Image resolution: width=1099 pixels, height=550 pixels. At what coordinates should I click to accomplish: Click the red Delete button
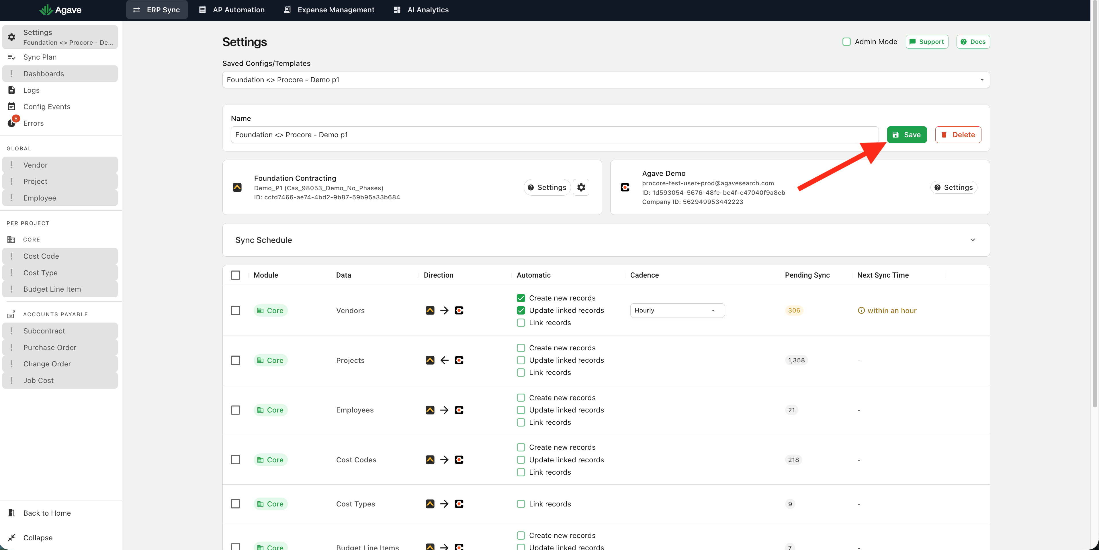click(958, 135)
